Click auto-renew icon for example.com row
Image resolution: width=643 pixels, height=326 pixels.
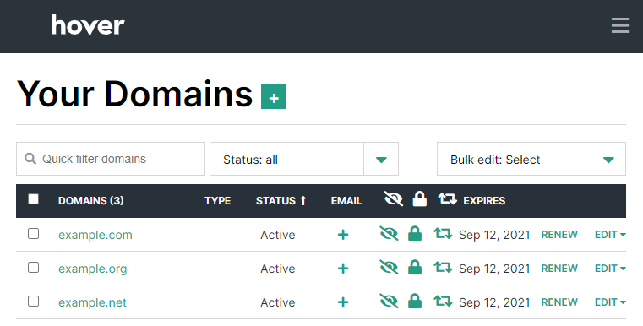[443, 234]
